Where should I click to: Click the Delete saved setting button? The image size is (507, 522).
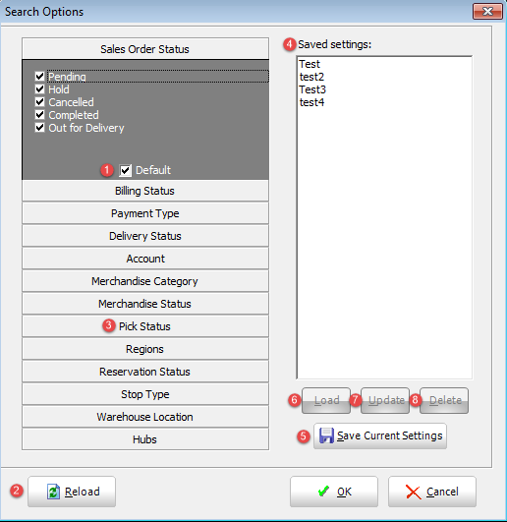tap(444, 400)
